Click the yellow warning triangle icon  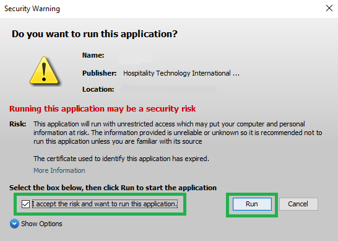coord(44,71)
